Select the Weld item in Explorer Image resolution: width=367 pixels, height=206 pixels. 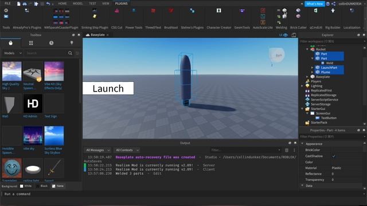click(x=330, y=63)
